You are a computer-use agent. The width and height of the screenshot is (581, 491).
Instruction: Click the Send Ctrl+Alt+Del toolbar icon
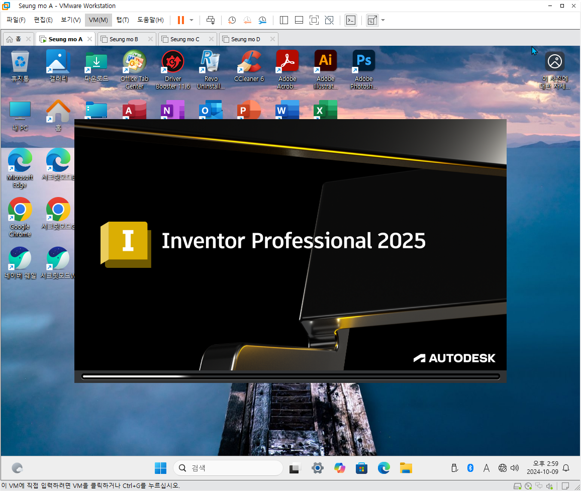point(211,20)
